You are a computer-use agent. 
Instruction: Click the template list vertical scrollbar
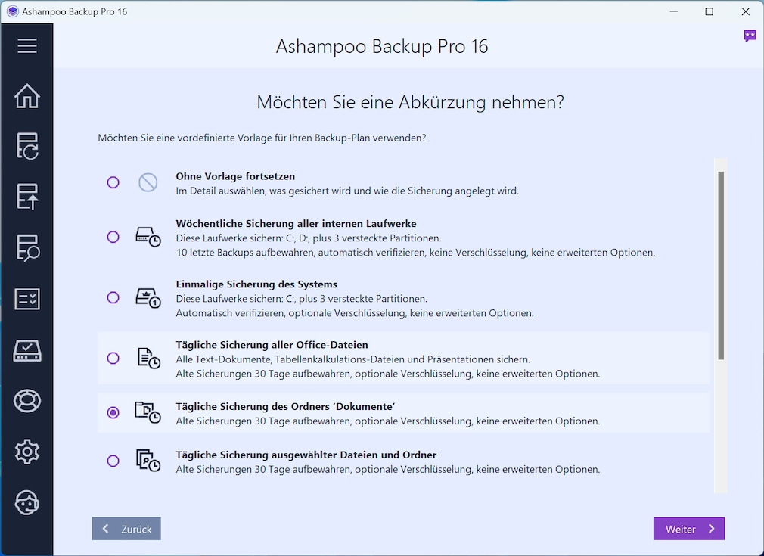[721, 265]
